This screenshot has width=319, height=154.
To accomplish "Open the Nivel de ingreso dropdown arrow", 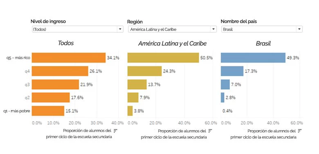I will coord(120,29).
